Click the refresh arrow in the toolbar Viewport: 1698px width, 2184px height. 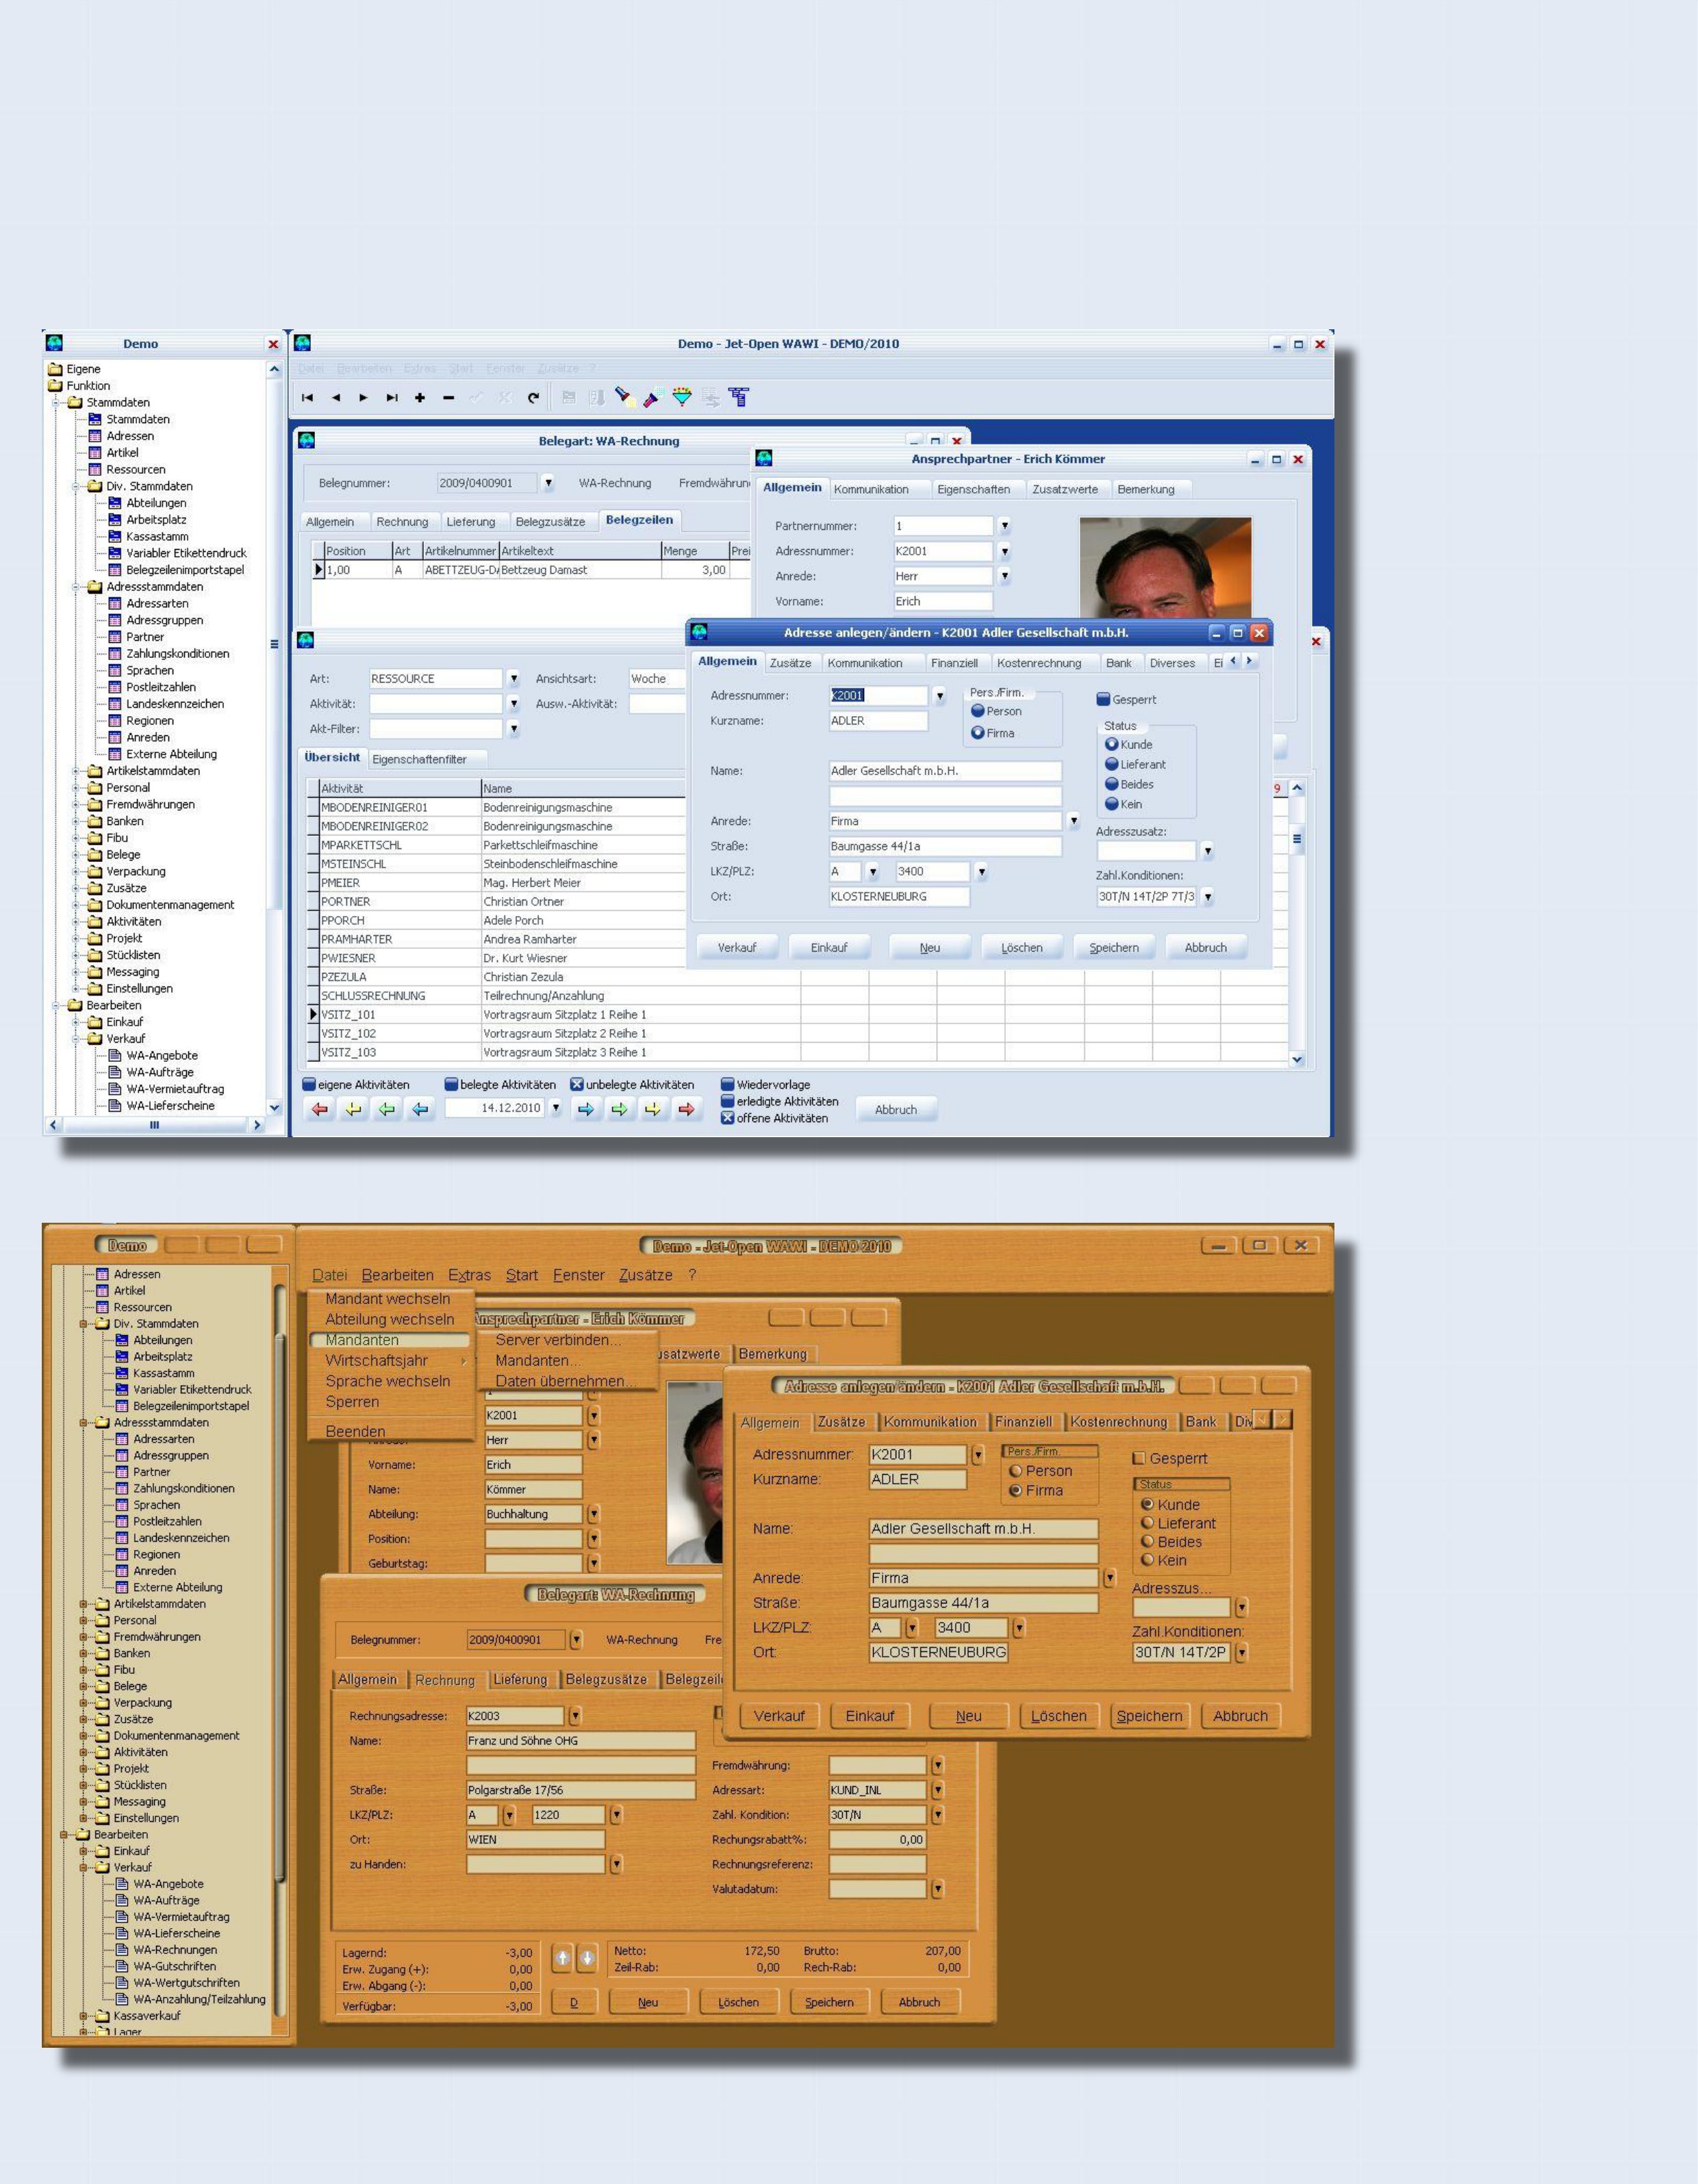pos(533,398)
